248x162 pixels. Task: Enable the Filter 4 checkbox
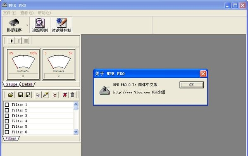click(7, 121)
